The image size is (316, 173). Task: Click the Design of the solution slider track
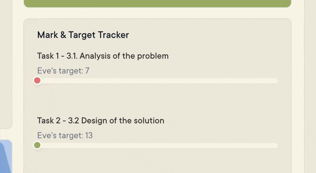click(157, 146)
